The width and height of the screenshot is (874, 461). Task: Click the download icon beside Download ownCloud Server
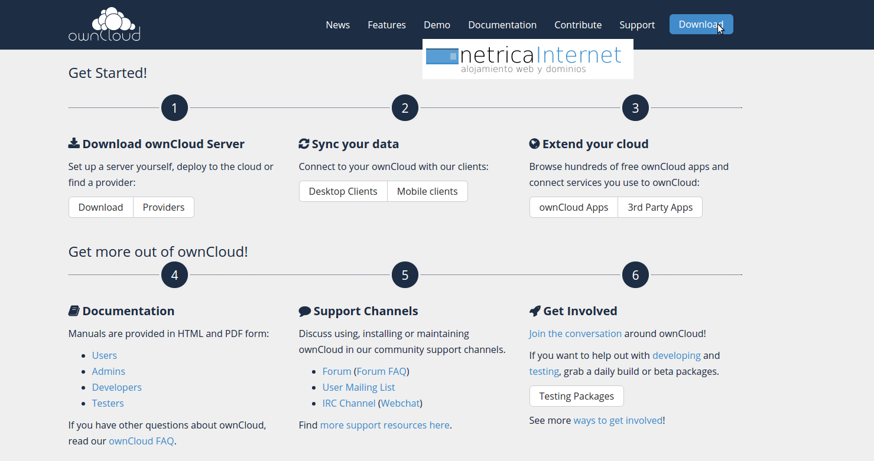pos(74,143)
